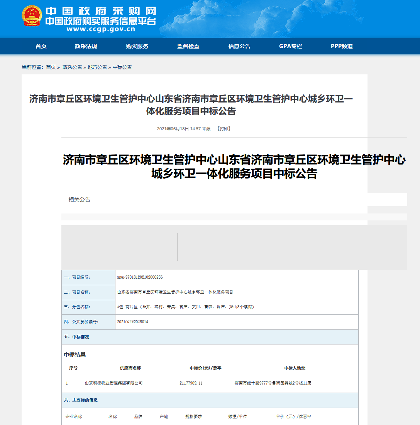The height and width of the screenshot is (425, 420).
Task: Click the 序号 column header
Action: coord(73,368)
